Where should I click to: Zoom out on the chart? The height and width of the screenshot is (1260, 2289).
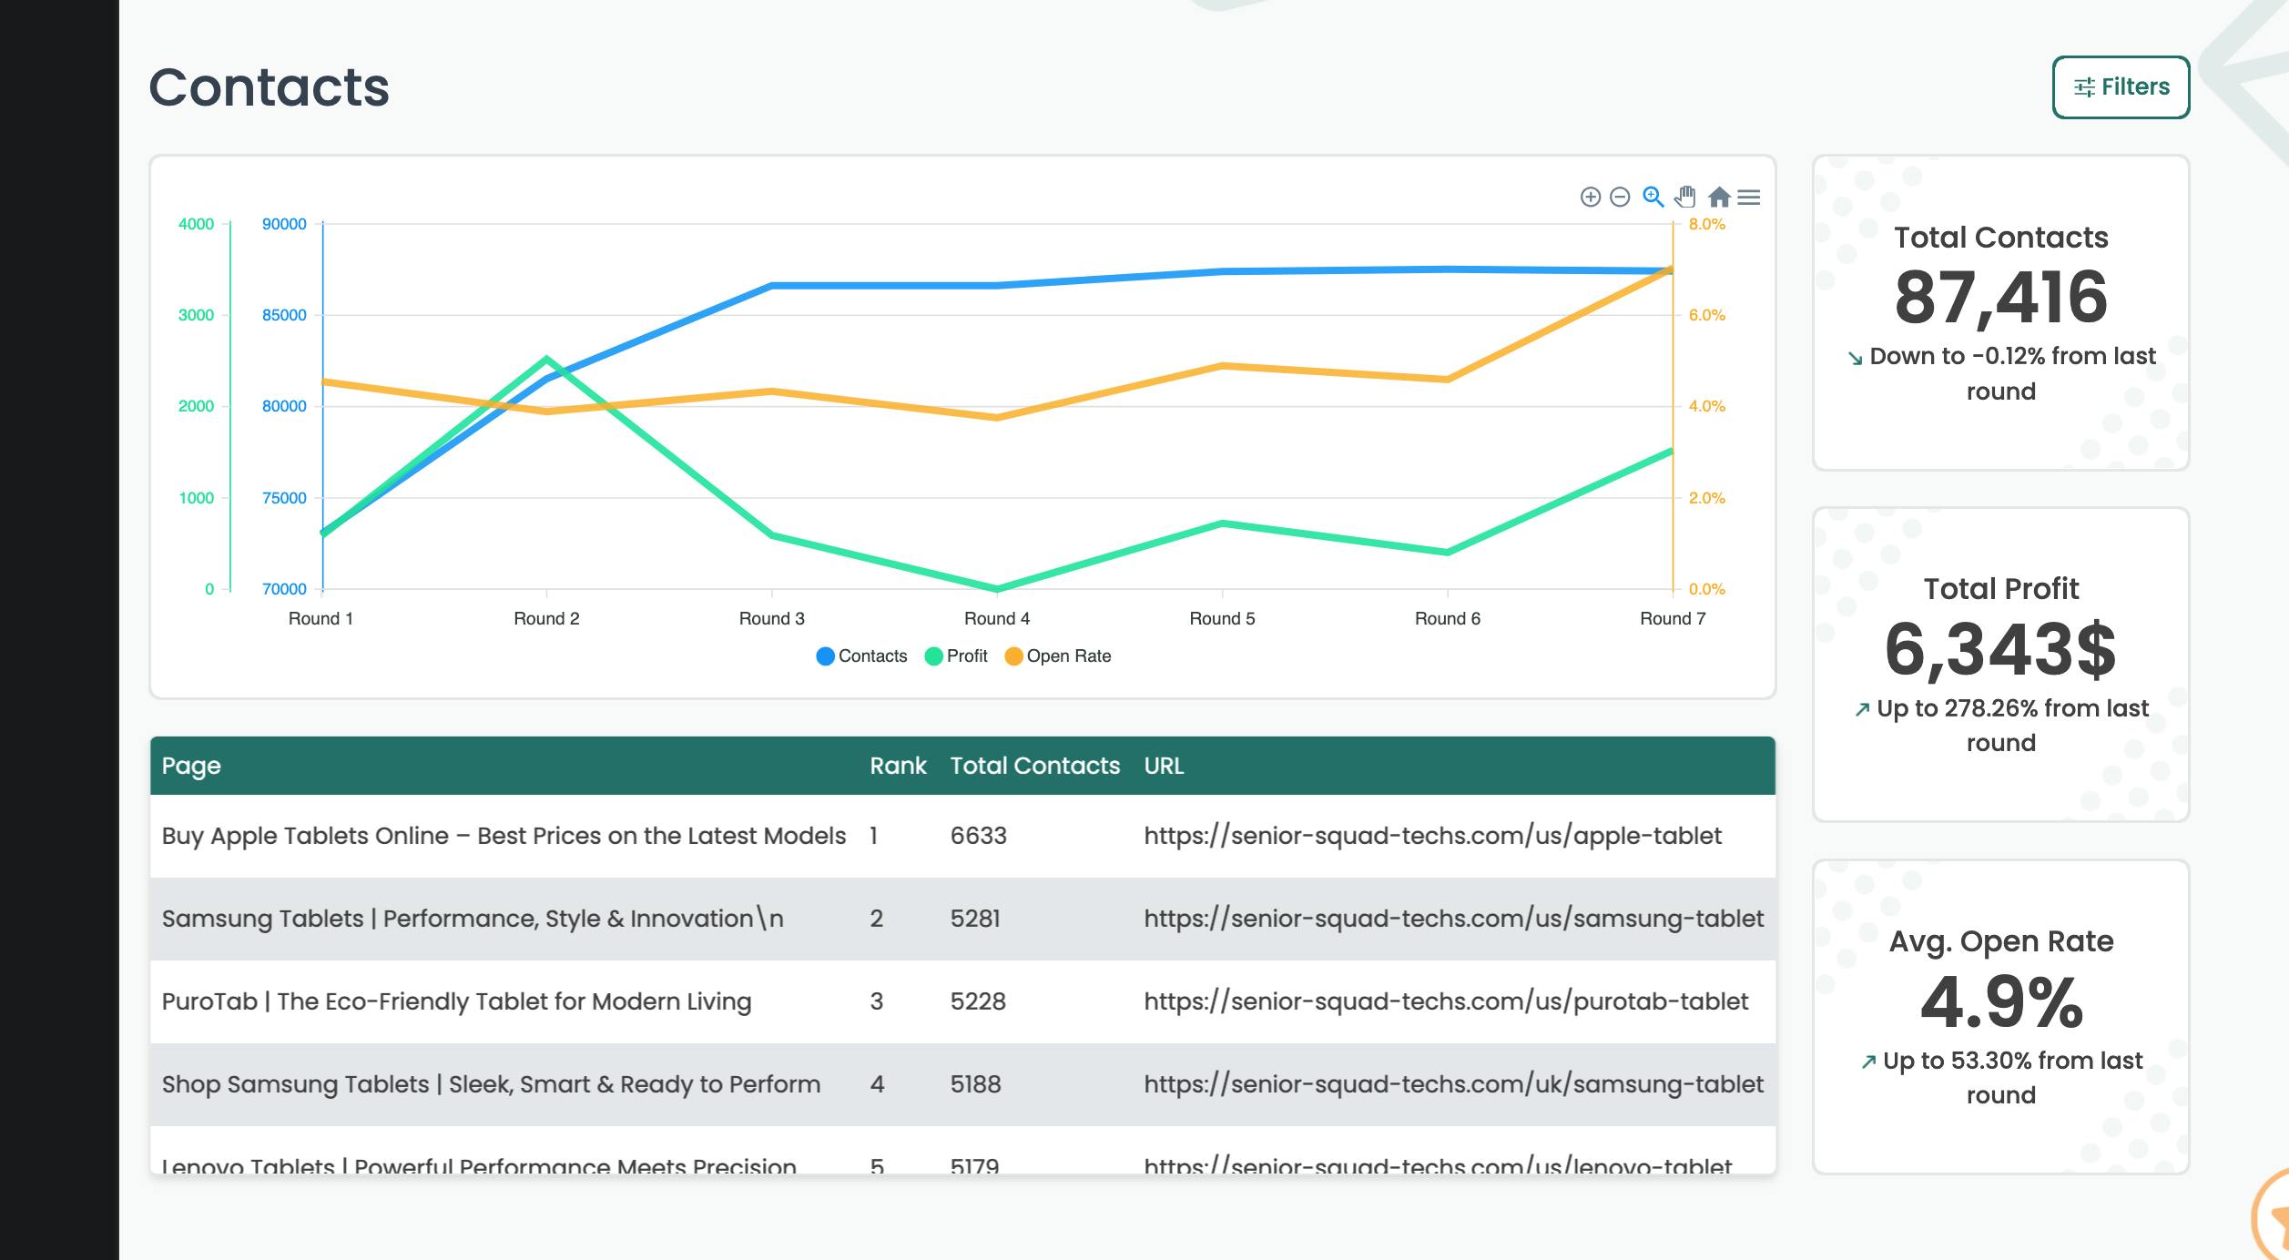(x=1619, y=197)
